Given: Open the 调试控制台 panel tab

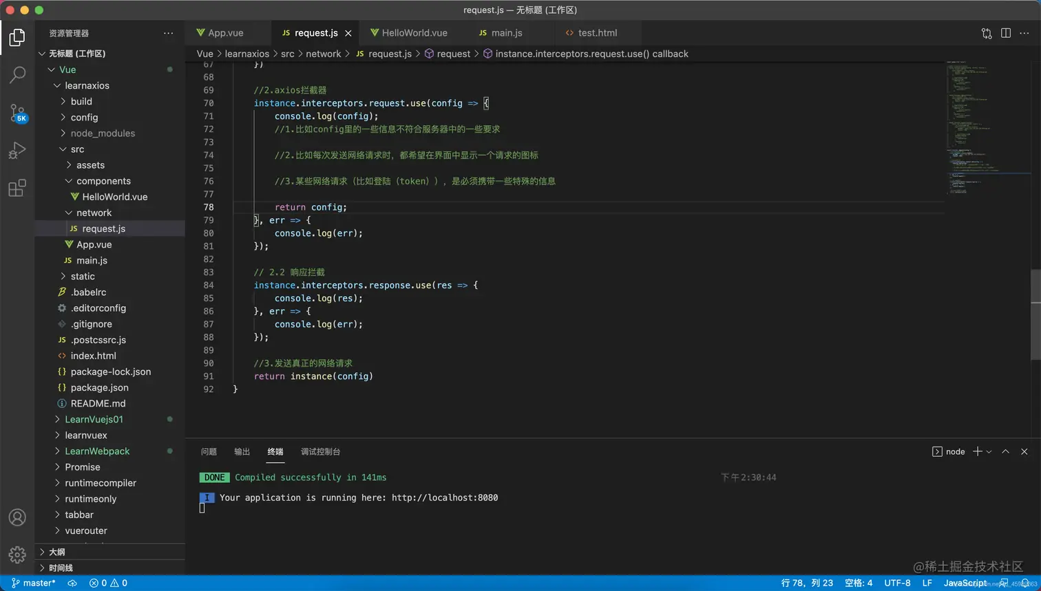Looking at the screenshot, I should click(x=320, y=451).
